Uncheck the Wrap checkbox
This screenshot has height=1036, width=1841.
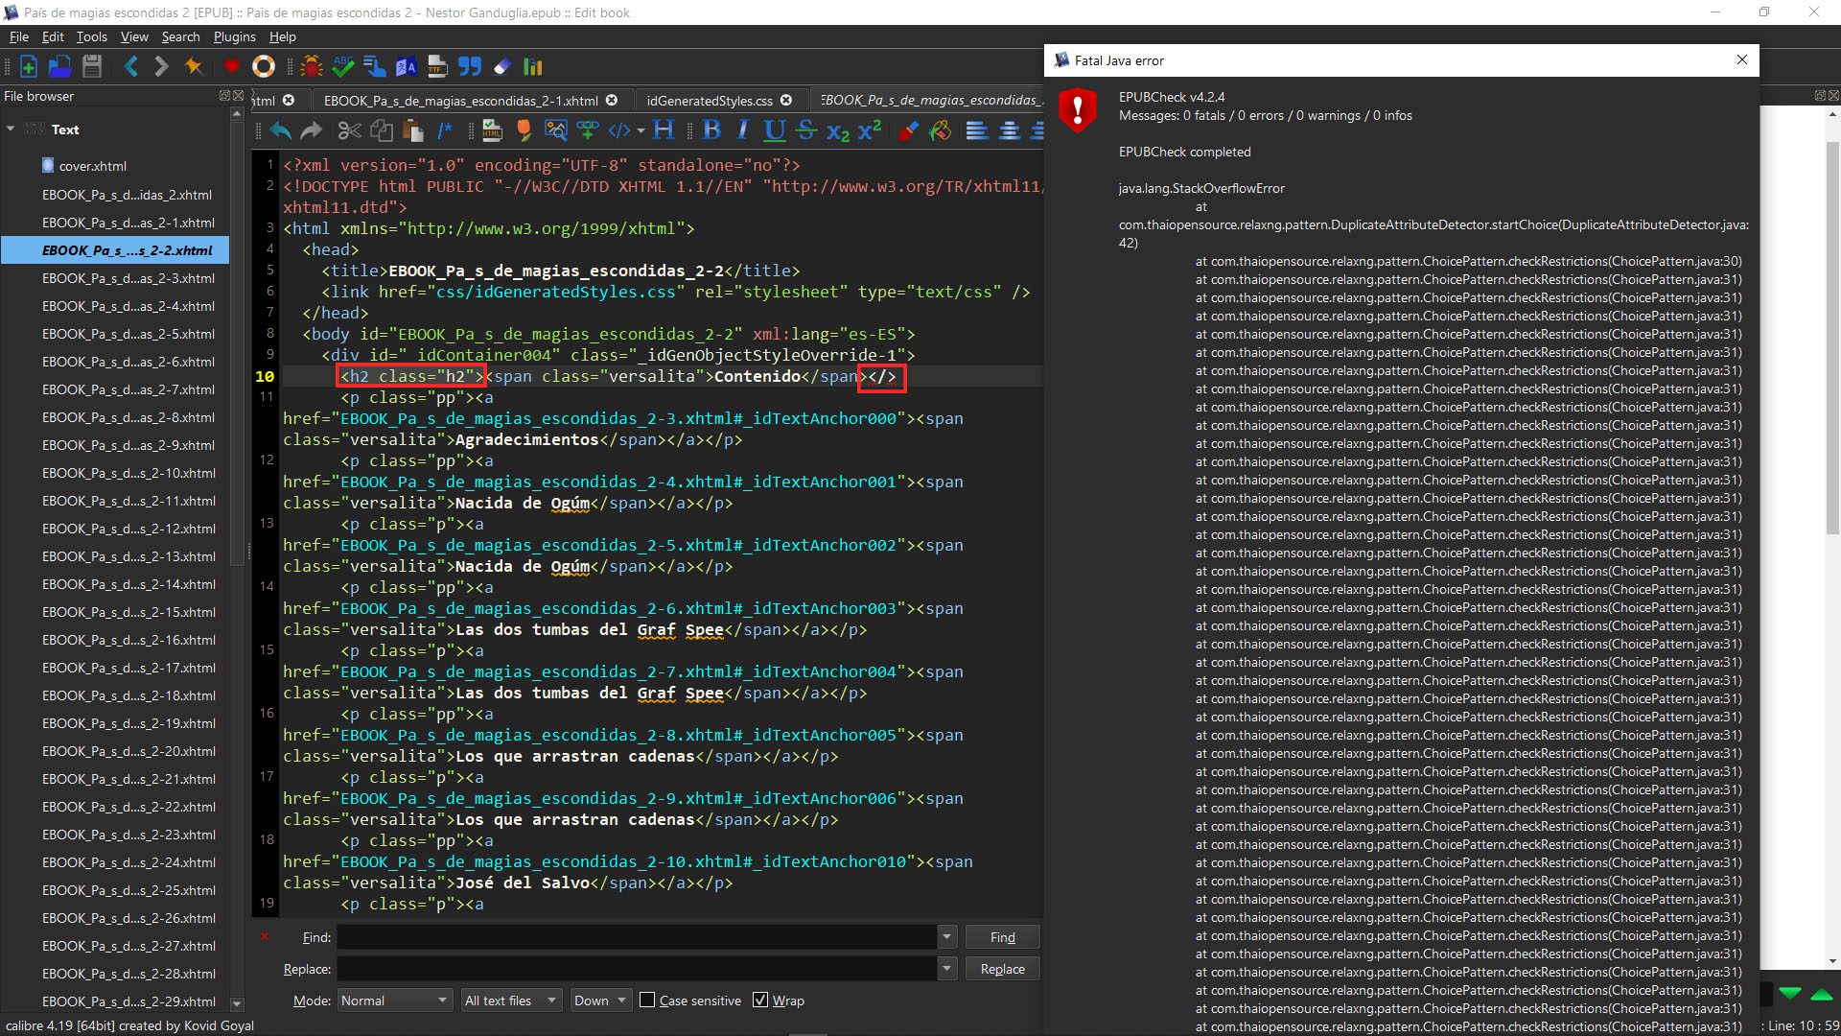click(x=760, y=1001)
